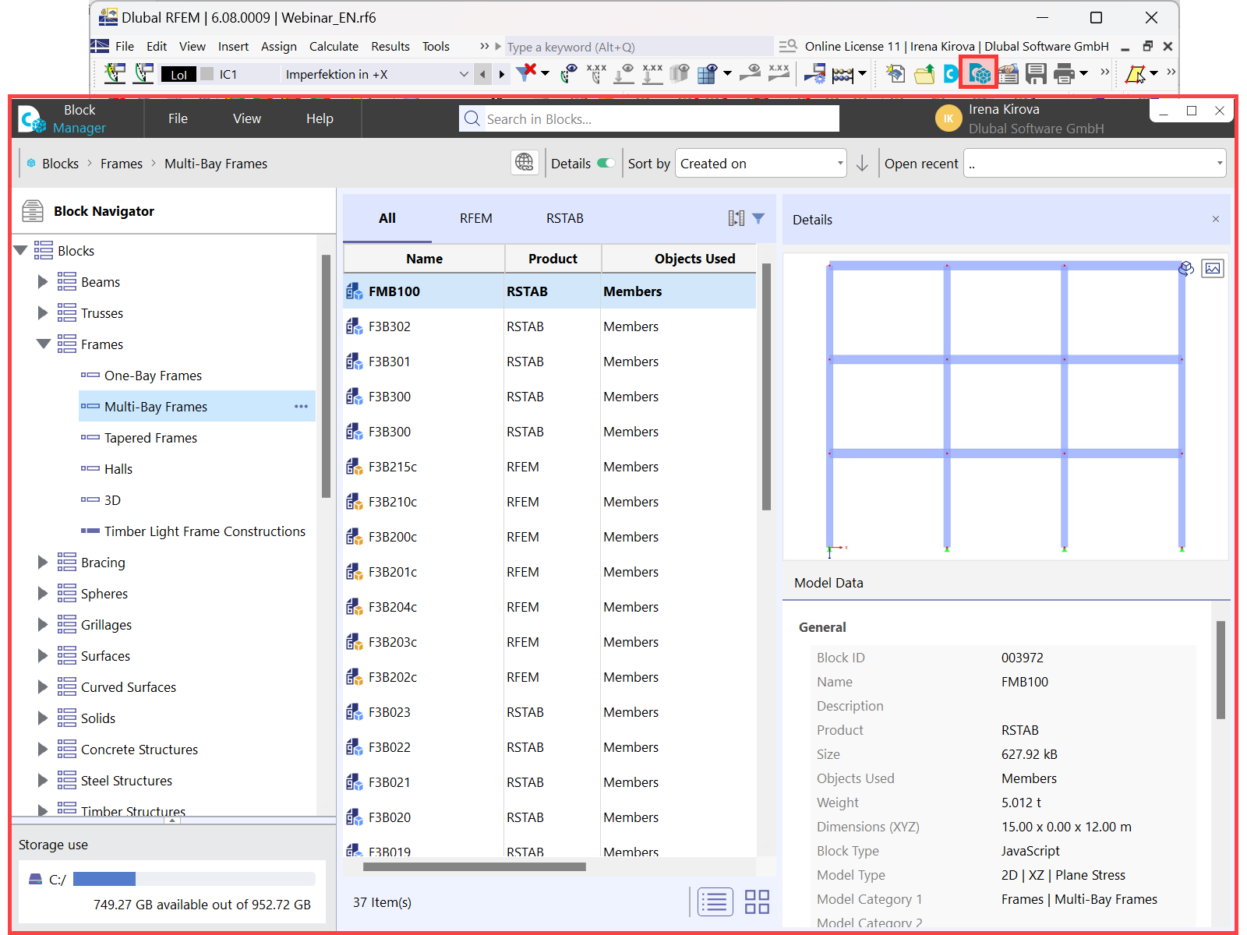This screenshot has height=935, width=1247.
Task: Toggle the Details switch off
Action: point(606,163)
